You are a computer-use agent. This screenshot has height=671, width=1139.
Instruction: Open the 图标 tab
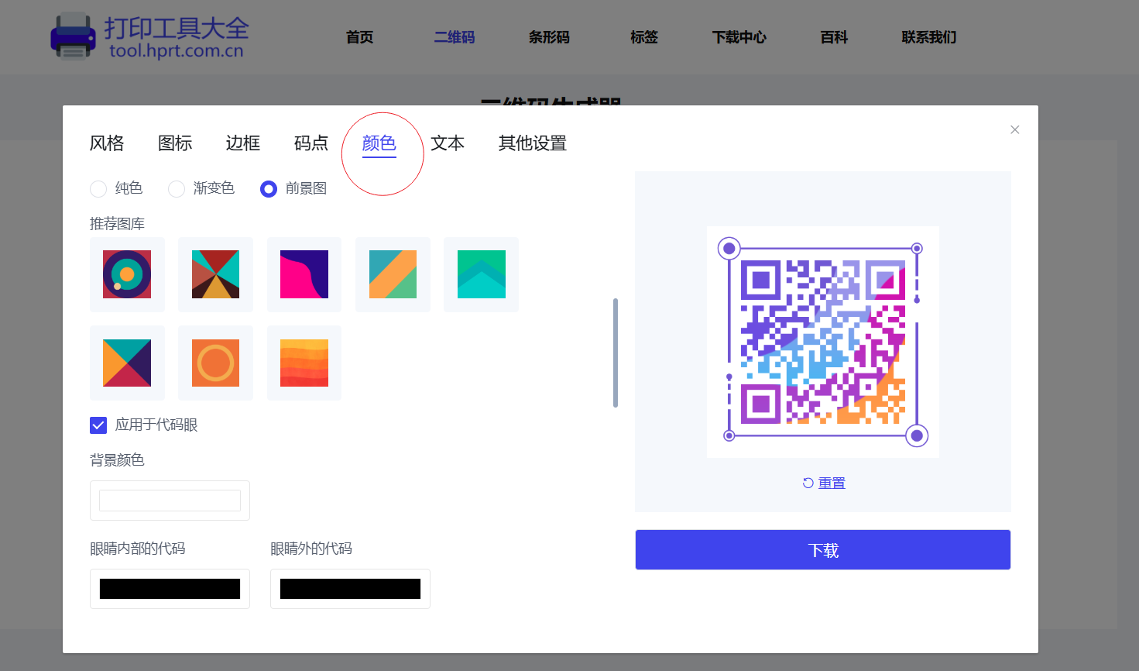[175, 143]
